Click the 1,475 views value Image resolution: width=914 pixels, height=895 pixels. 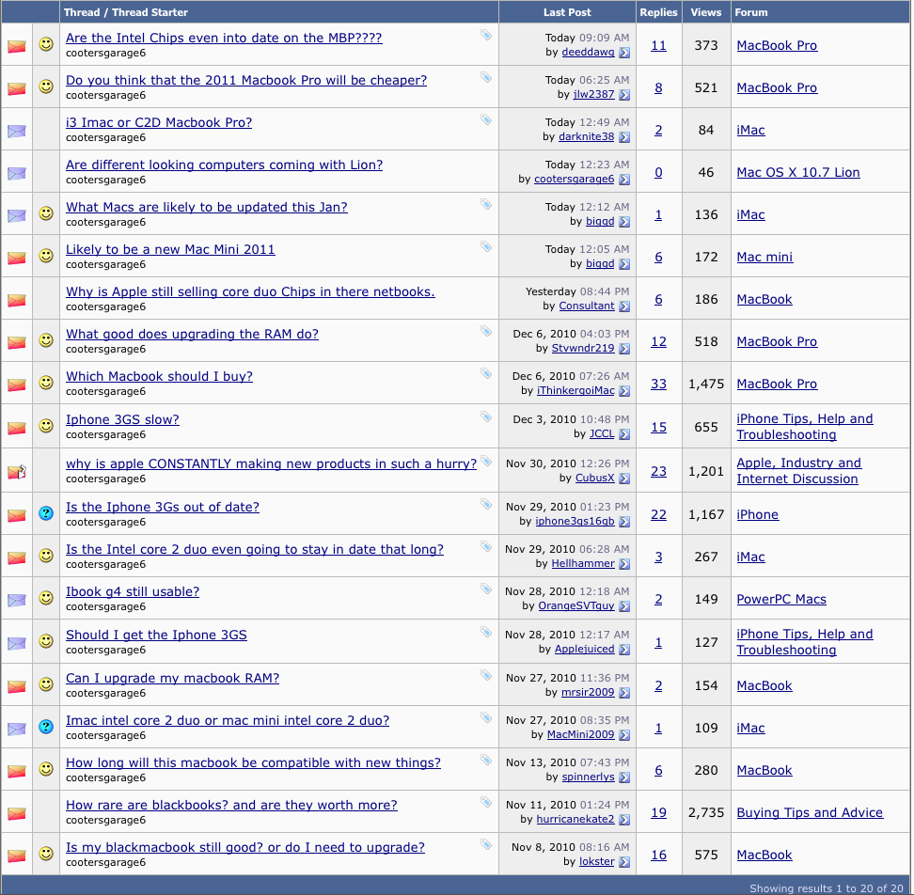[x=706, y=384]
